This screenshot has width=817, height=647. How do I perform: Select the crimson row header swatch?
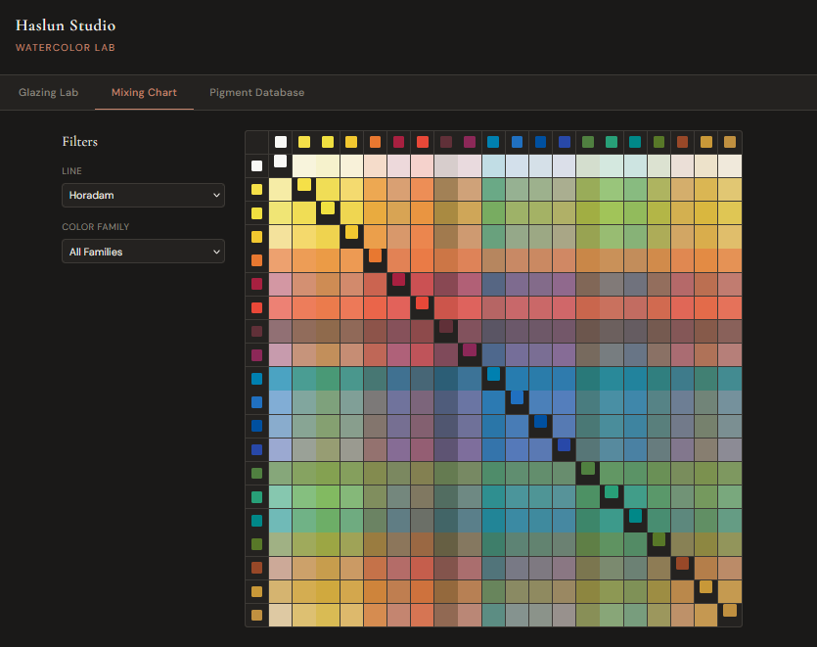(x=256, y=284)
